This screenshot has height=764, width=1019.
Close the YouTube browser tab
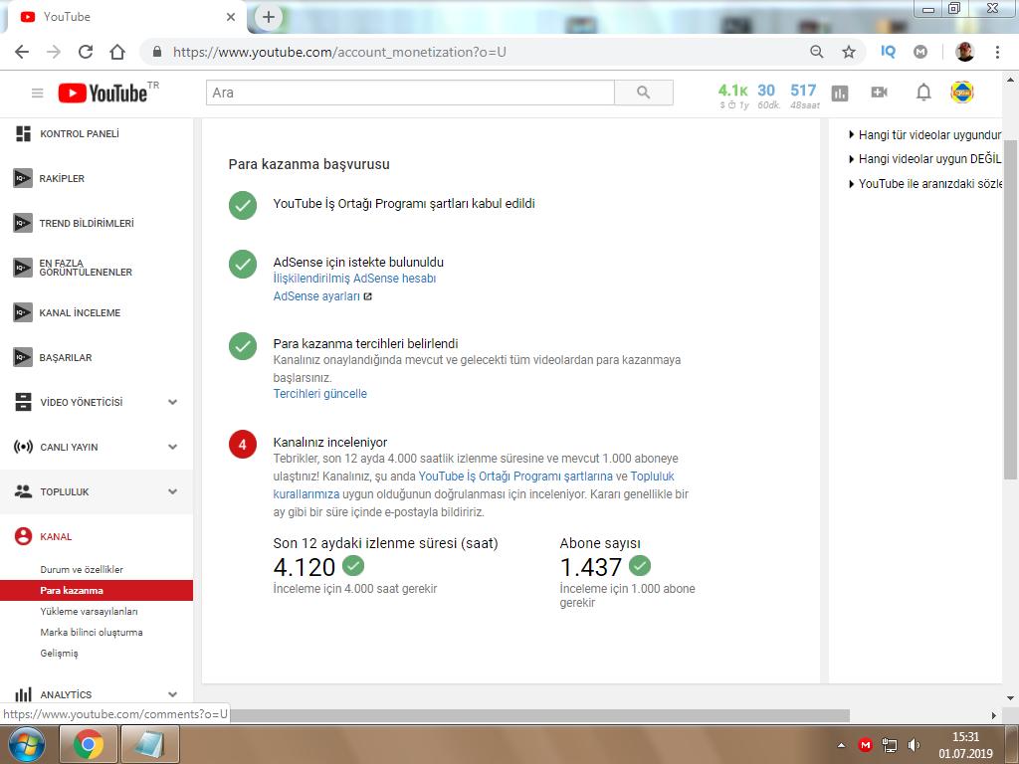[231, 17]
